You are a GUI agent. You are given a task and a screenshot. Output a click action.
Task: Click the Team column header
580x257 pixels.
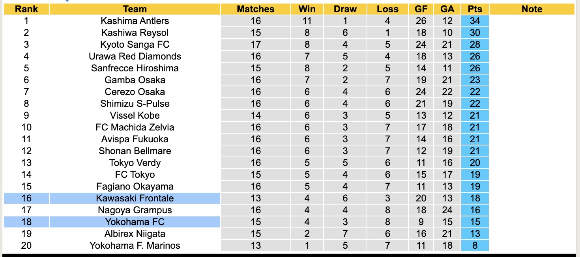(135, 9)
